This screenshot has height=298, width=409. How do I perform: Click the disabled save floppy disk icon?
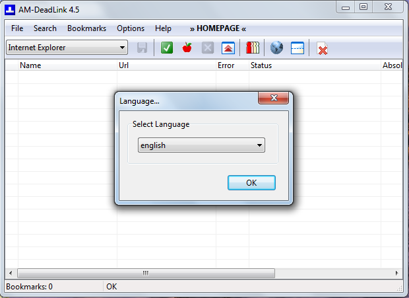[x=142, y=48]
